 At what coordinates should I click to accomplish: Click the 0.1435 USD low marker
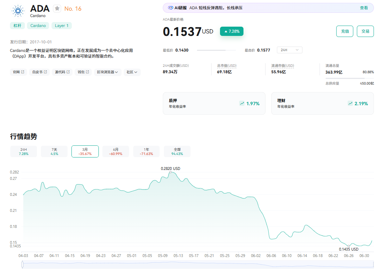point(349,246)
